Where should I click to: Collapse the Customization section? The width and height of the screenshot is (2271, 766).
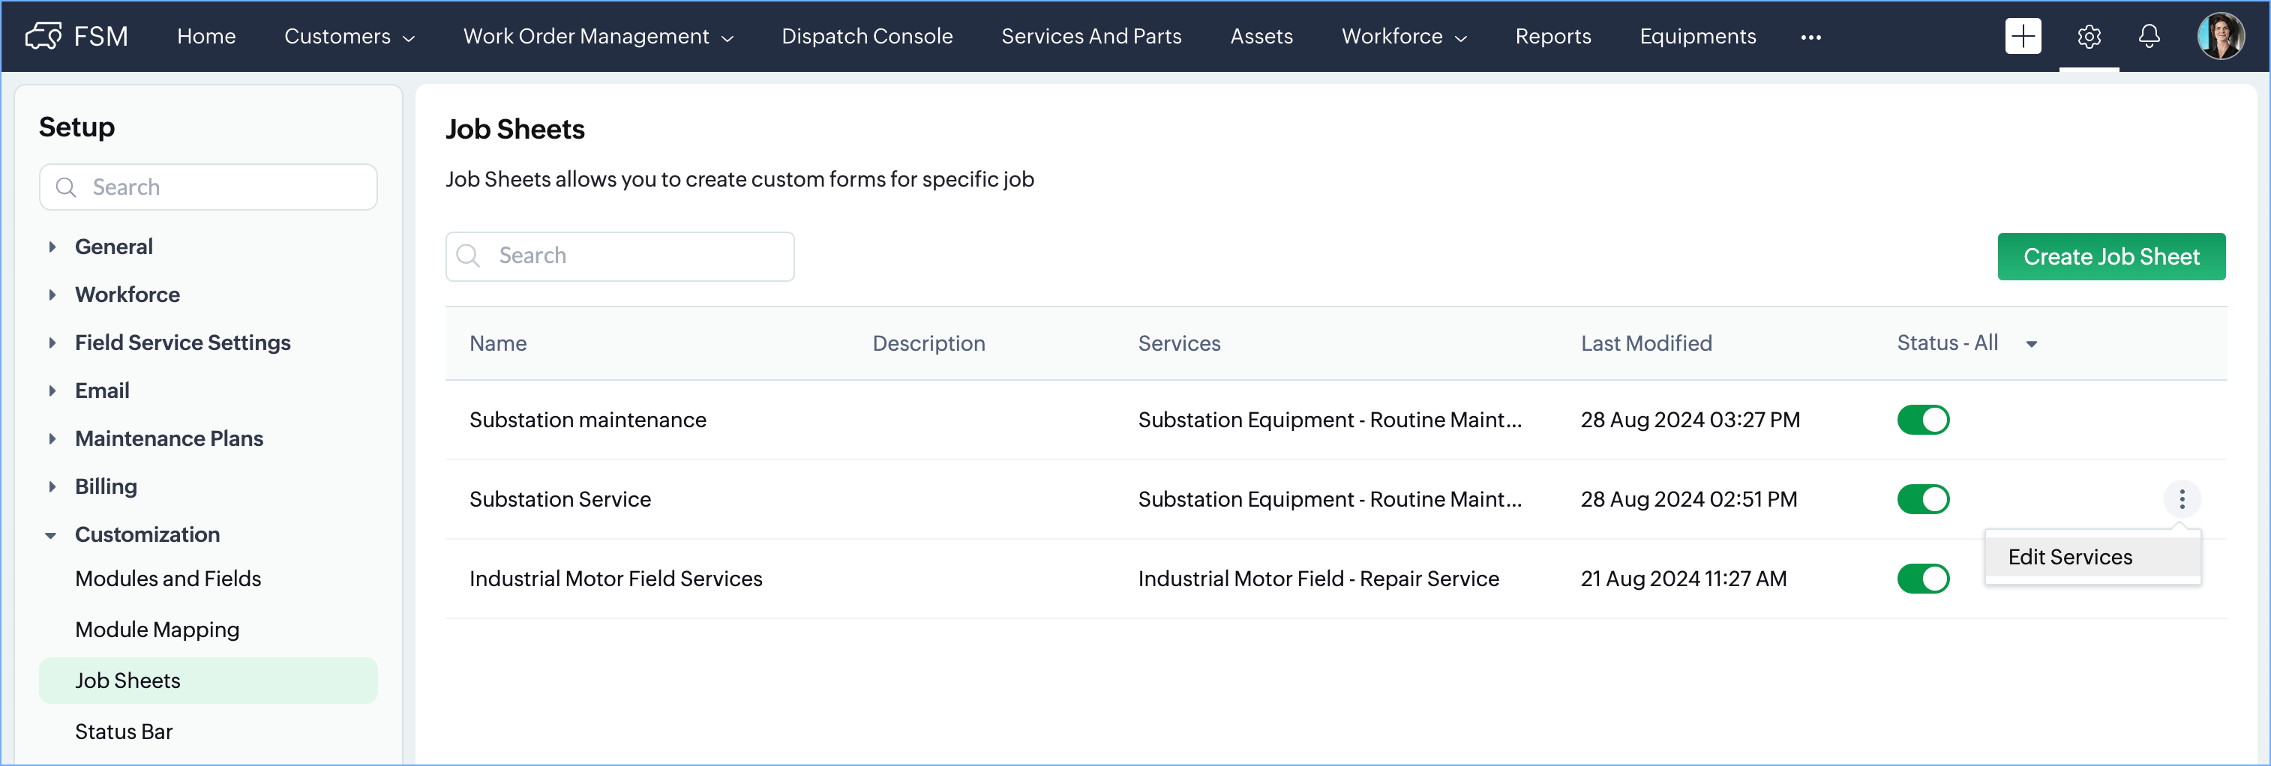[51, 535]
